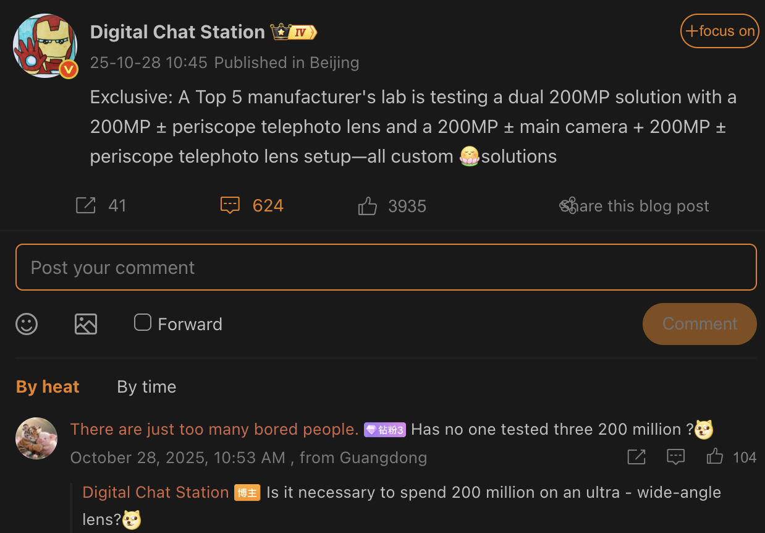Viewport: 765px width, 533px height.
Task: Enable the Forward checkbox
Action: (x=142, y=322)
